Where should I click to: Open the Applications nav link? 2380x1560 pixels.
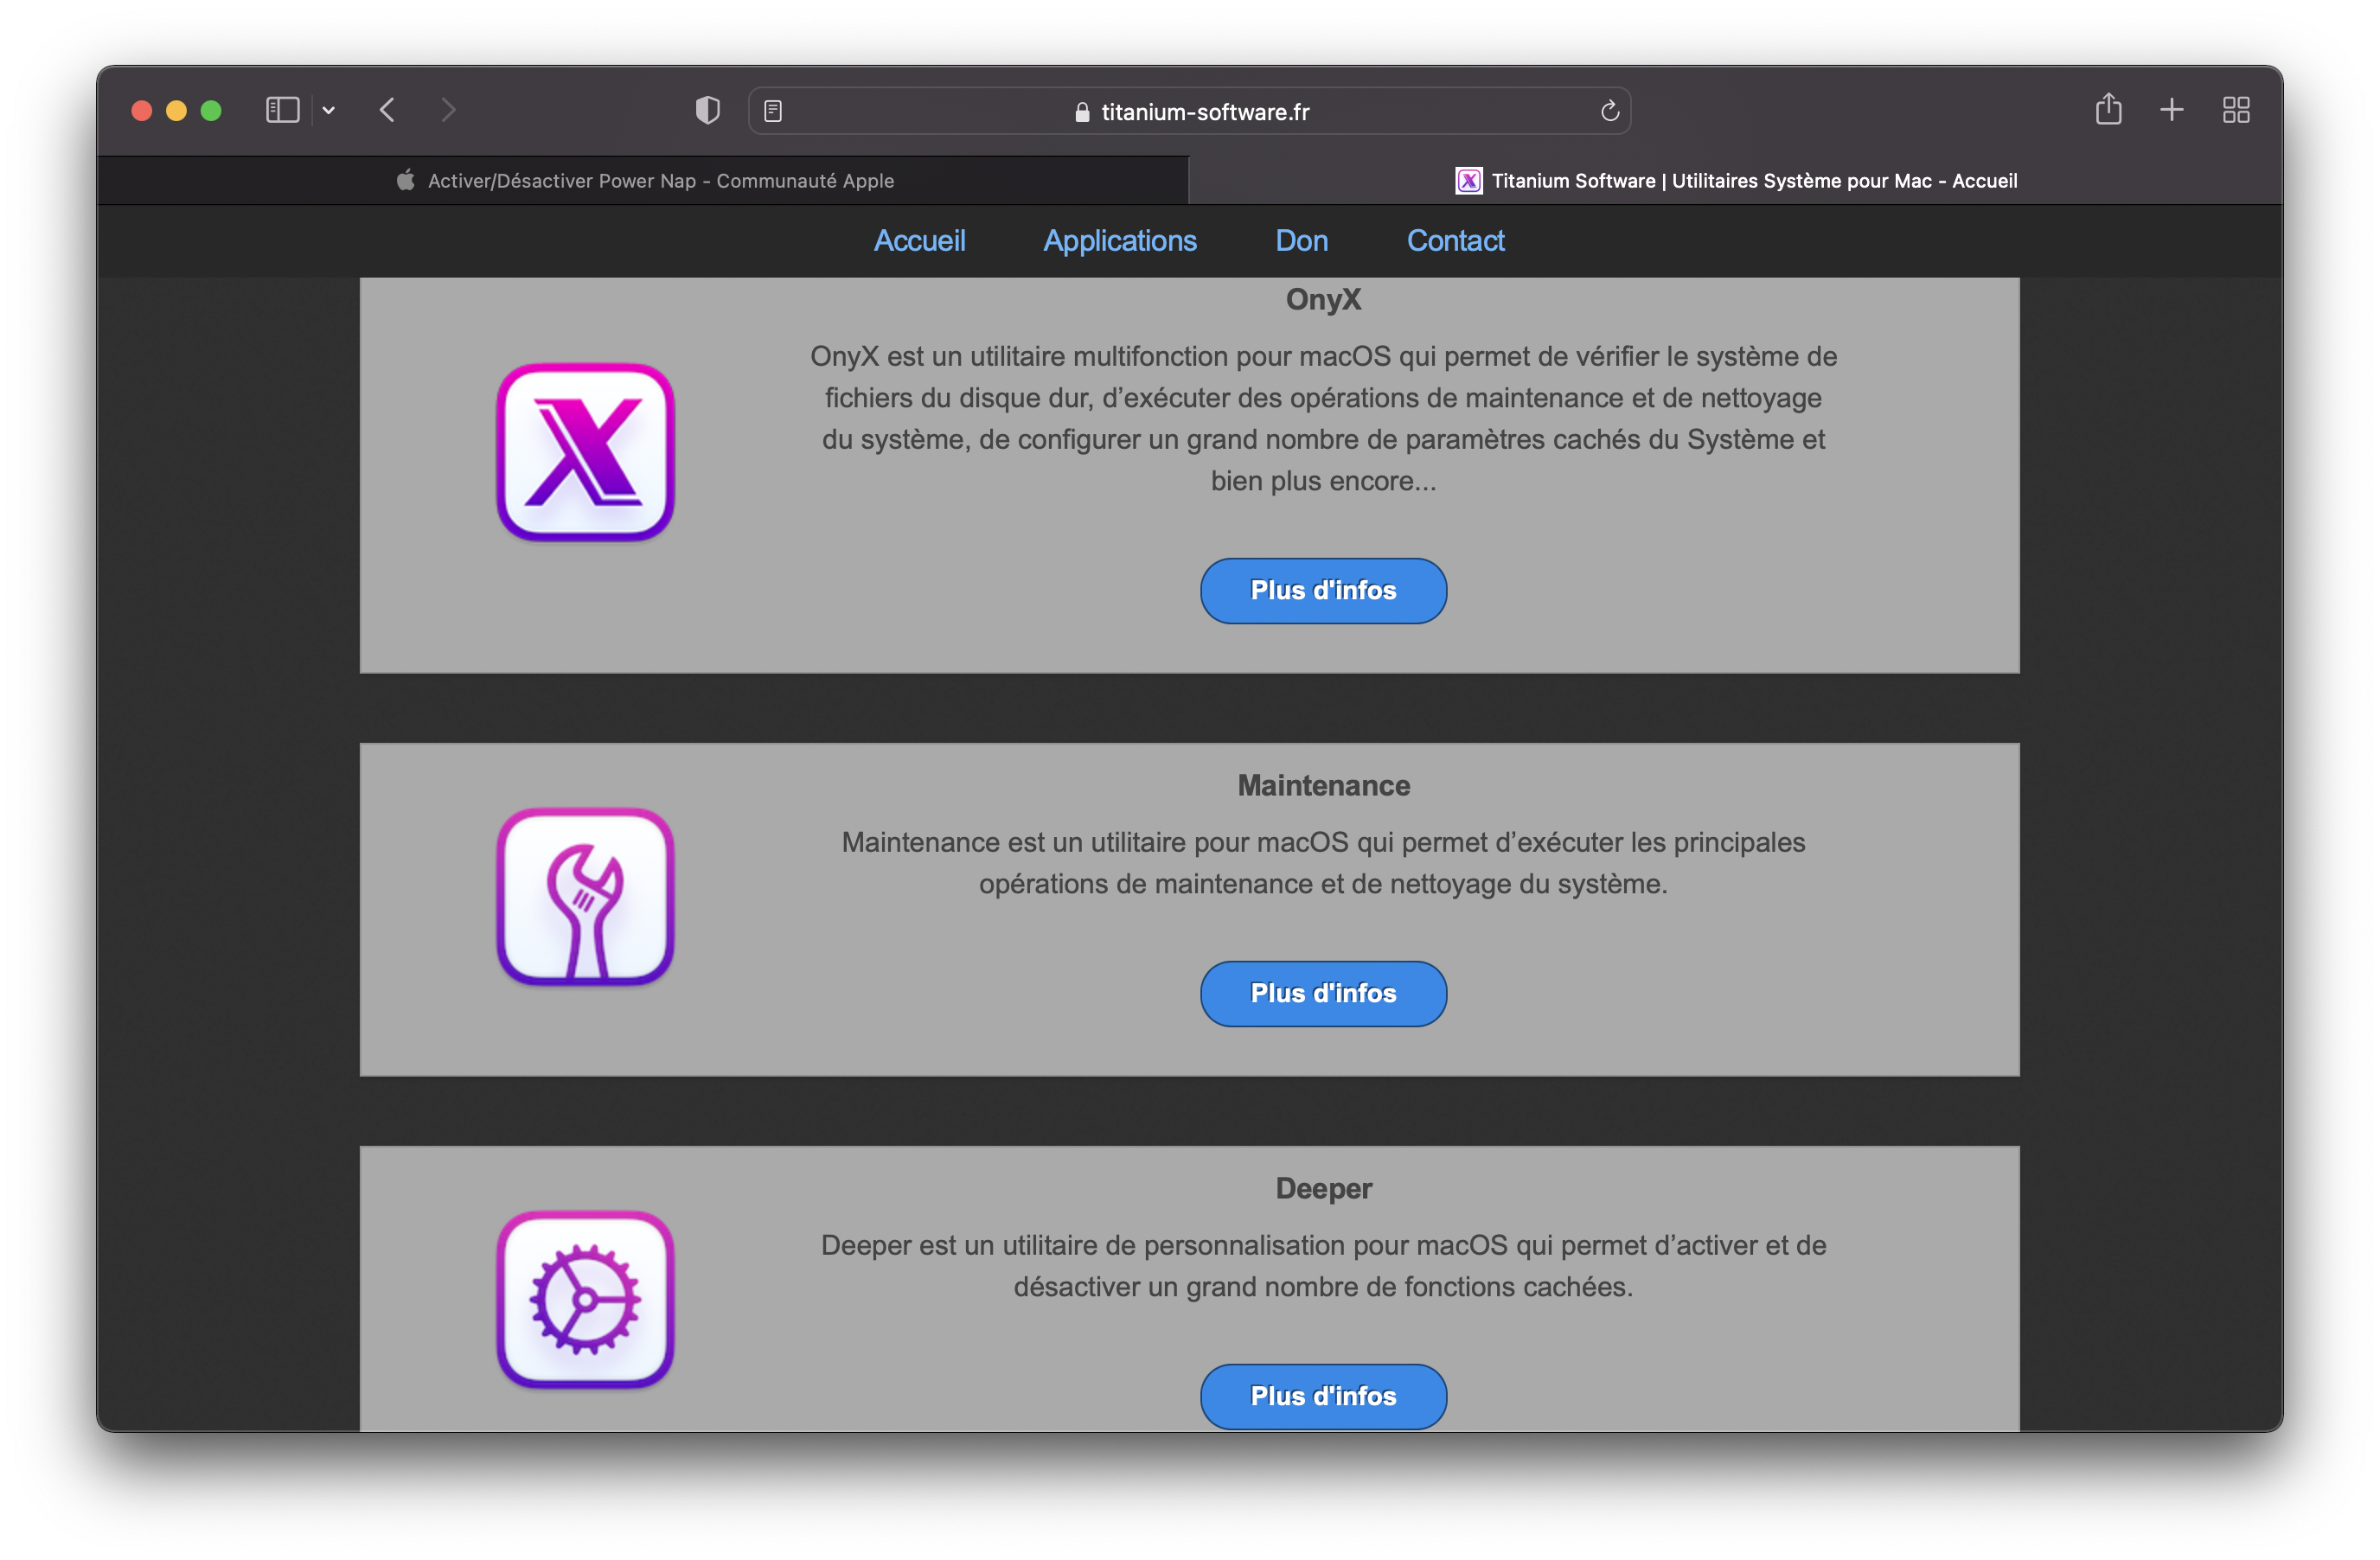[1119, 241]
